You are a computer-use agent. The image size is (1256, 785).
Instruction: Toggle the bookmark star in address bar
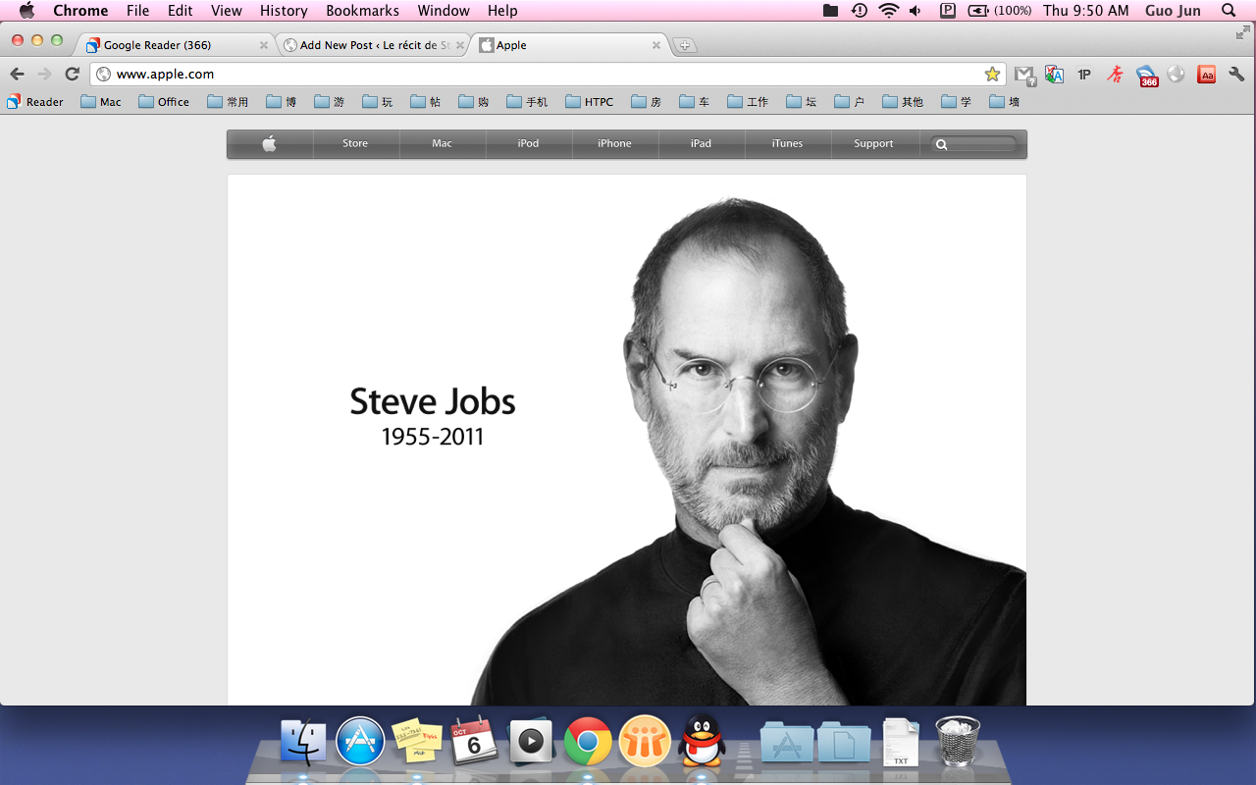(992, 74)
